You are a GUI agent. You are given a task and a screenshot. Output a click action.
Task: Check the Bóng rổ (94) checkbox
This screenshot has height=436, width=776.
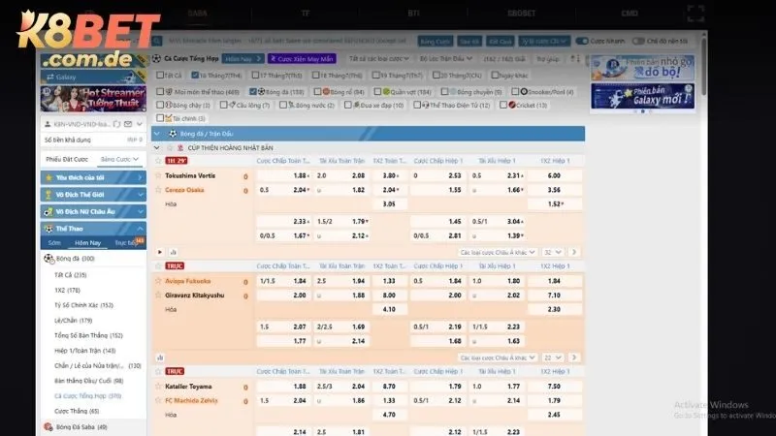(317, 91)
